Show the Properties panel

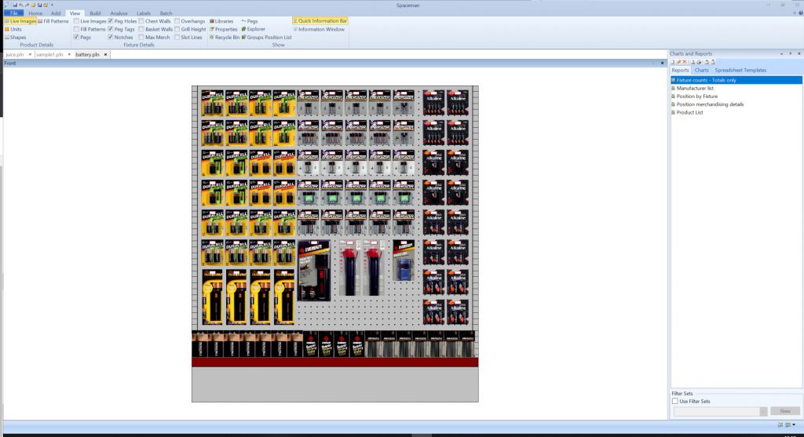[223, 29]
